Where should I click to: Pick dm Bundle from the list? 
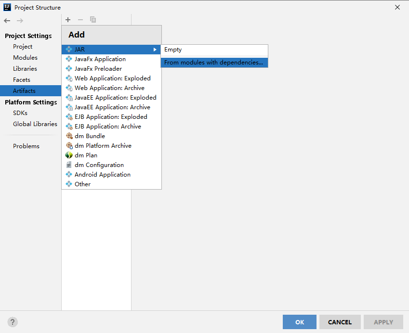pyautogui.click(x=111, y=136)
